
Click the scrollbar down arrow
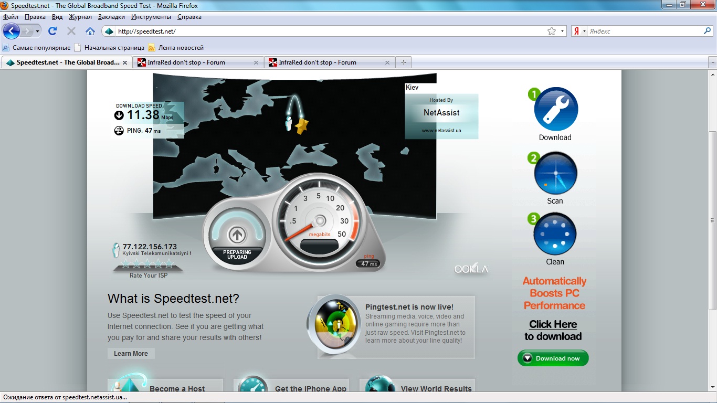[712, 387]
